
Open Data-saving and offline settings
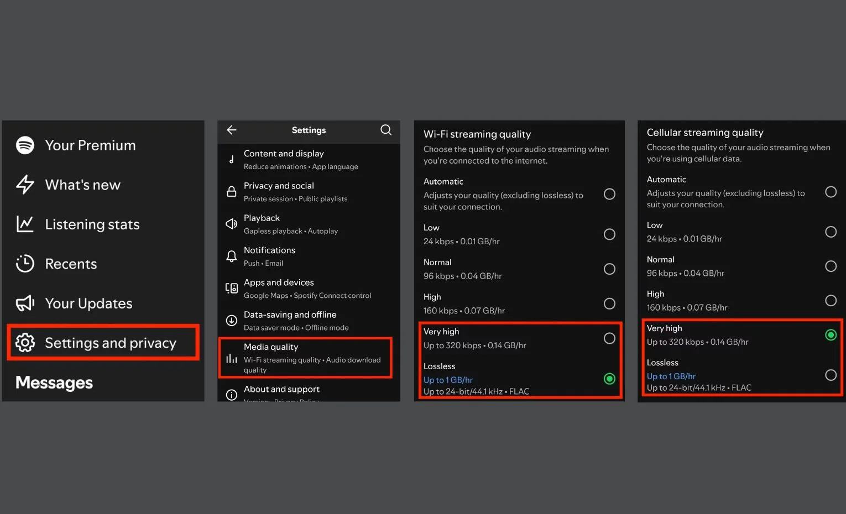pyautogui.click(x=309, y=321)
